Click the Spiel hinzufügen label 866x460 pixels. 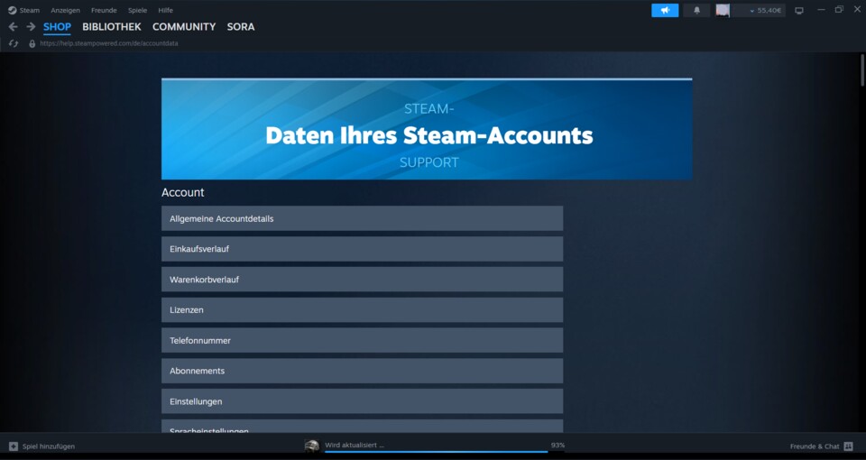click(x=49, y=446)
